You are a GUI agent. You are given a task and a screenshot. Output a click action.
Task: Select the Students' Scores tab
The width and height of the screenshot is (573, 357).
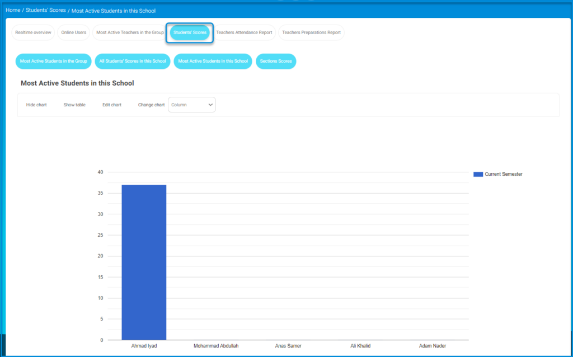[190, 32]
